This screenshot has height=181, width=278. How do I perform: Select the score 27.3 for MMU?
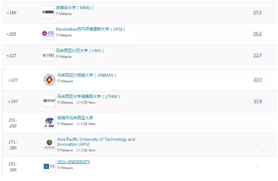[x=257, y=13]
